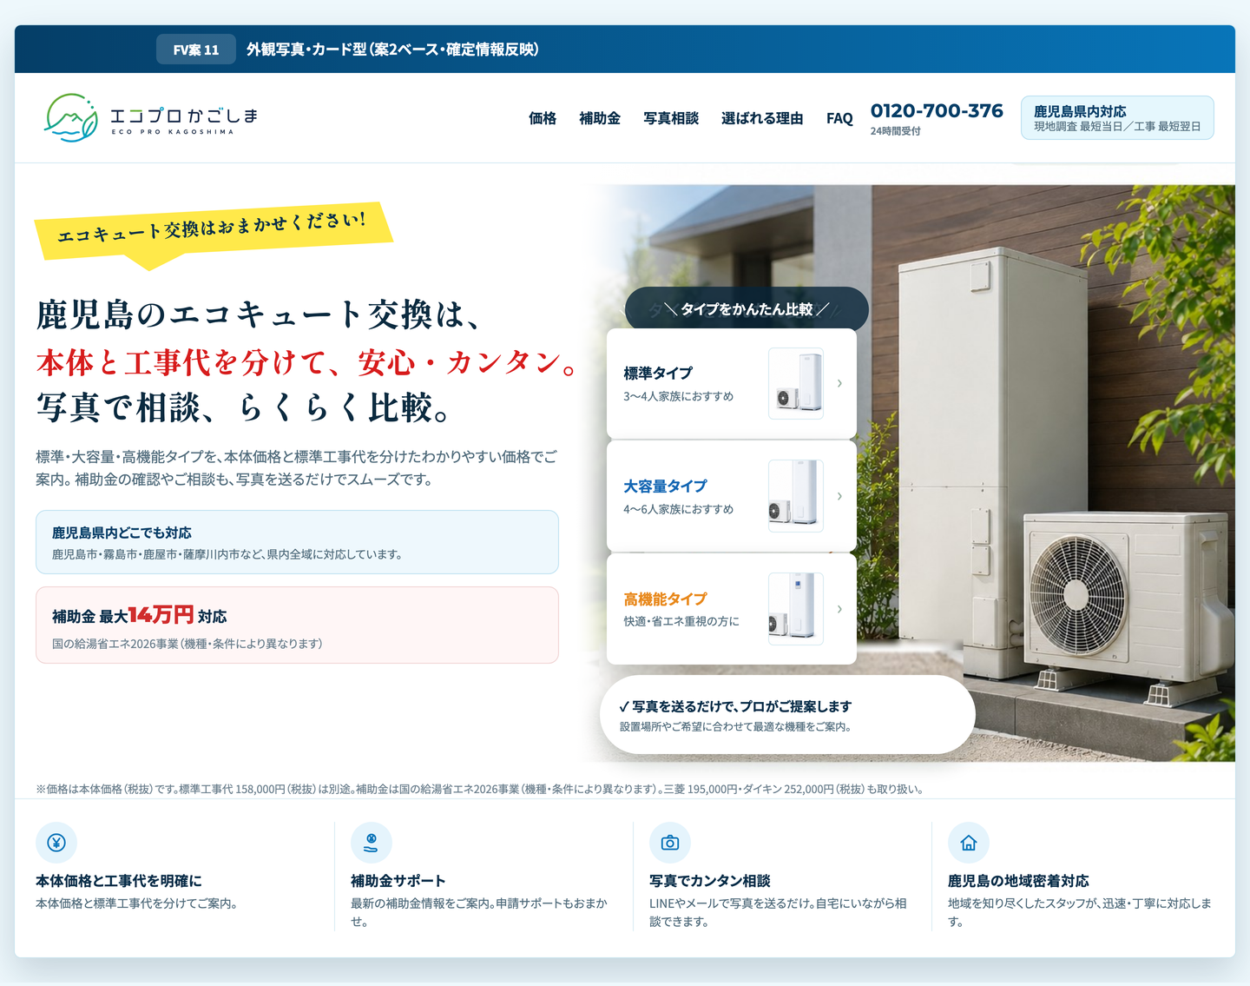Click the yen icon above 本体価格と工事代を明確に
This screenshot has width=1250, height=986.
click(x=56, y=843)
